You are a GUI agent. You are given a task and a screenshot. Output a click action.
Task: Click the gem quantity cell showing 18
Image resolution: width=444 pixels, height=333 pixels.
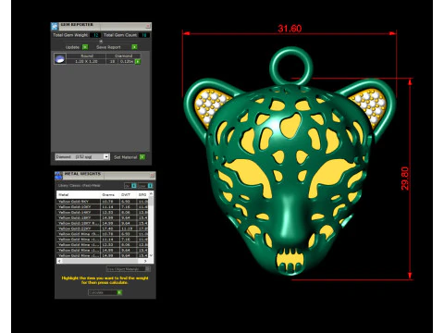click(x=112, y=61)
